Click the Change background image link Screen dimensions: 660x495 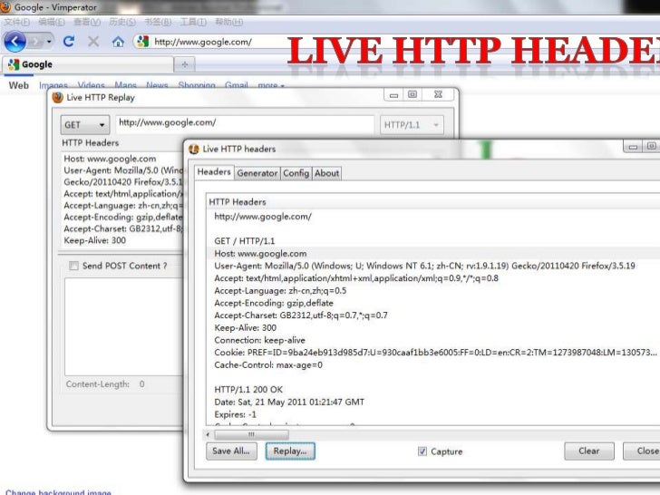[x=58, y=492]
